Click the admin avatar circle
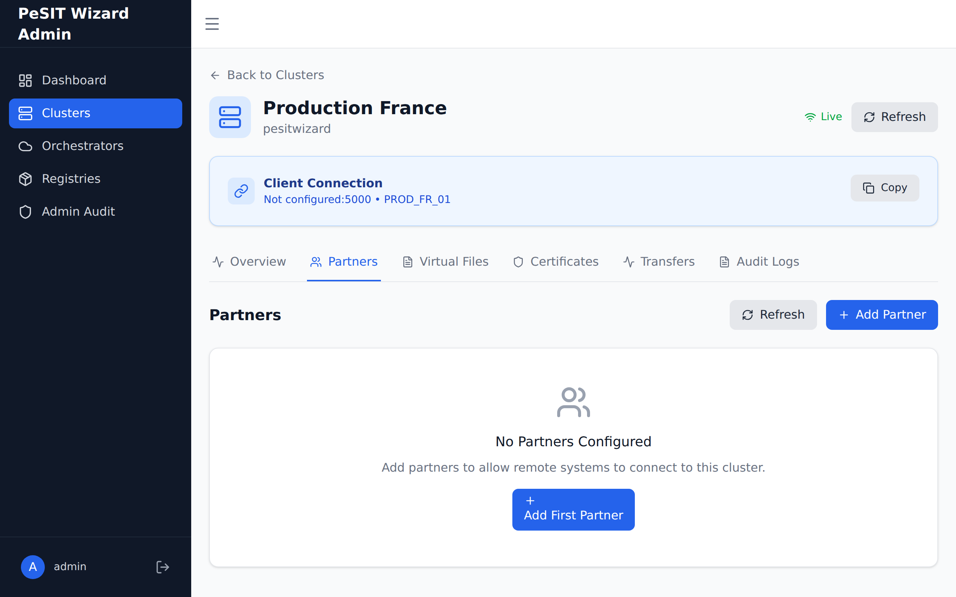This screenshot has width=956, height=597. tap(33, 567)
